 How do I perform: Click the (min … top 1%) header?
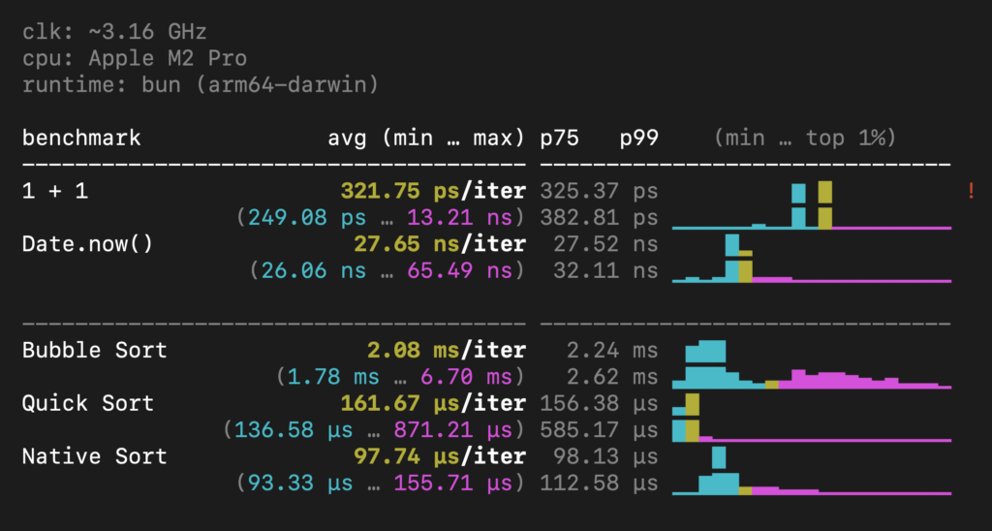[804, 138]
